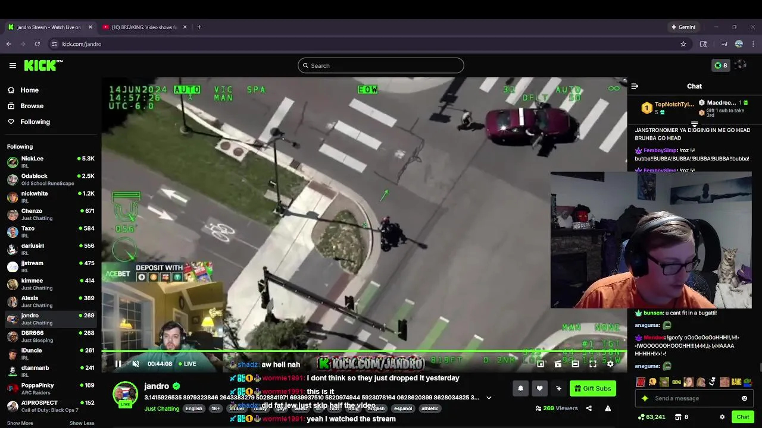This screenshot has height=428, width=762.
Task: Click the green sparkle icon in chat input
Action: pos(645,398)
